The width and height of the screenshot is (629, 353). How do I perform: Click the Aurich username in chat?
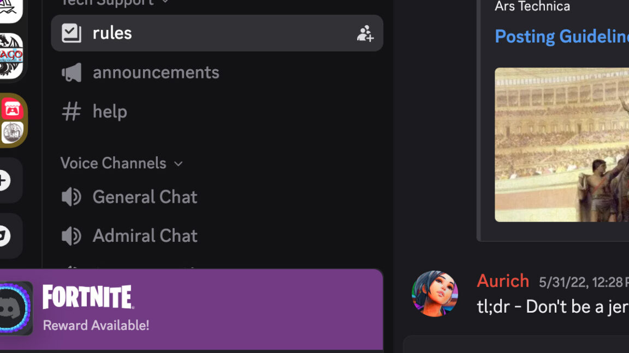click(x=503, y=281)
